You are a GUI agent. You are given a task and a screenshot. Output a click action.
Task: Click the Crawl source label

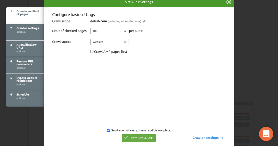click(x=62, y=42)
